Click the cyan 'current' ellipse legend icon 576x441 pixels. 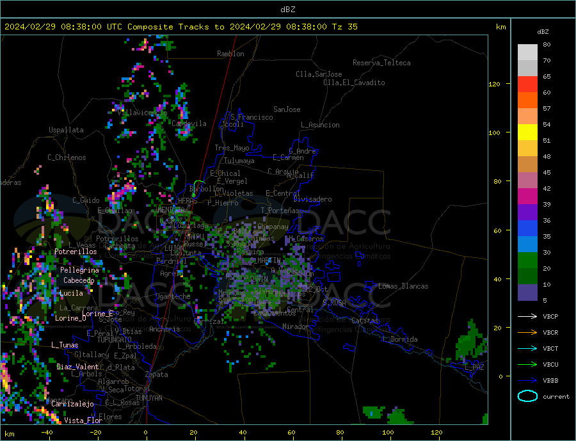pos(527,396)
